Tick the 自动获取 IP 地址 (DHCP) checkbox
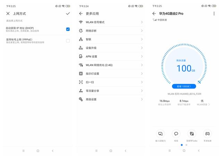The width and height of the screenshot is (222, 158). [x=68, y=29]
